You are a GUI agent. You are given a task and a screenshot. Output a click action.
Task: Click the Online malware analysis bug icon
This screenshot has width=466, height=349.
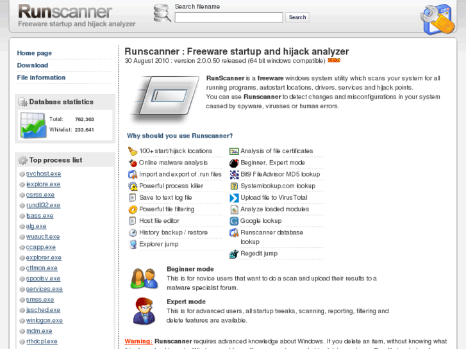tap(133, 163)
